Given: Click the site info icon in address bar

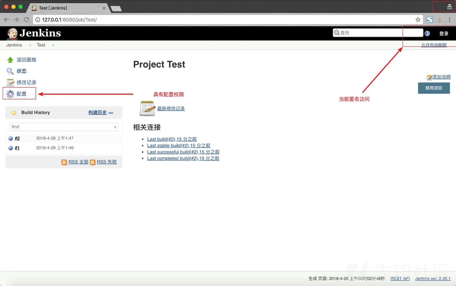Looking at the screenshot, I should tap(38, 20).
